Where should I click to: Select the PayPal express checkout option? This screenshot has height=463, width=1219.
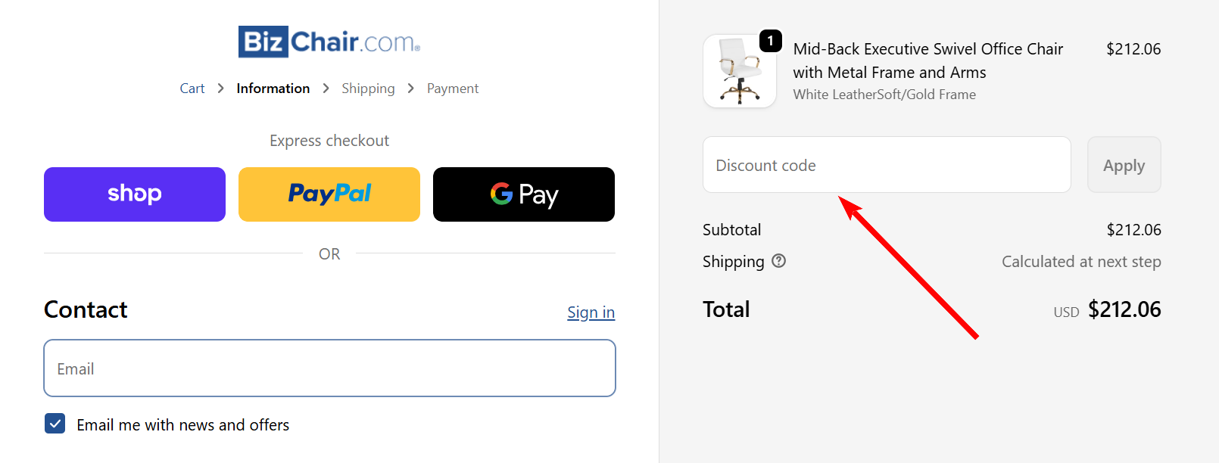(329, 194)
